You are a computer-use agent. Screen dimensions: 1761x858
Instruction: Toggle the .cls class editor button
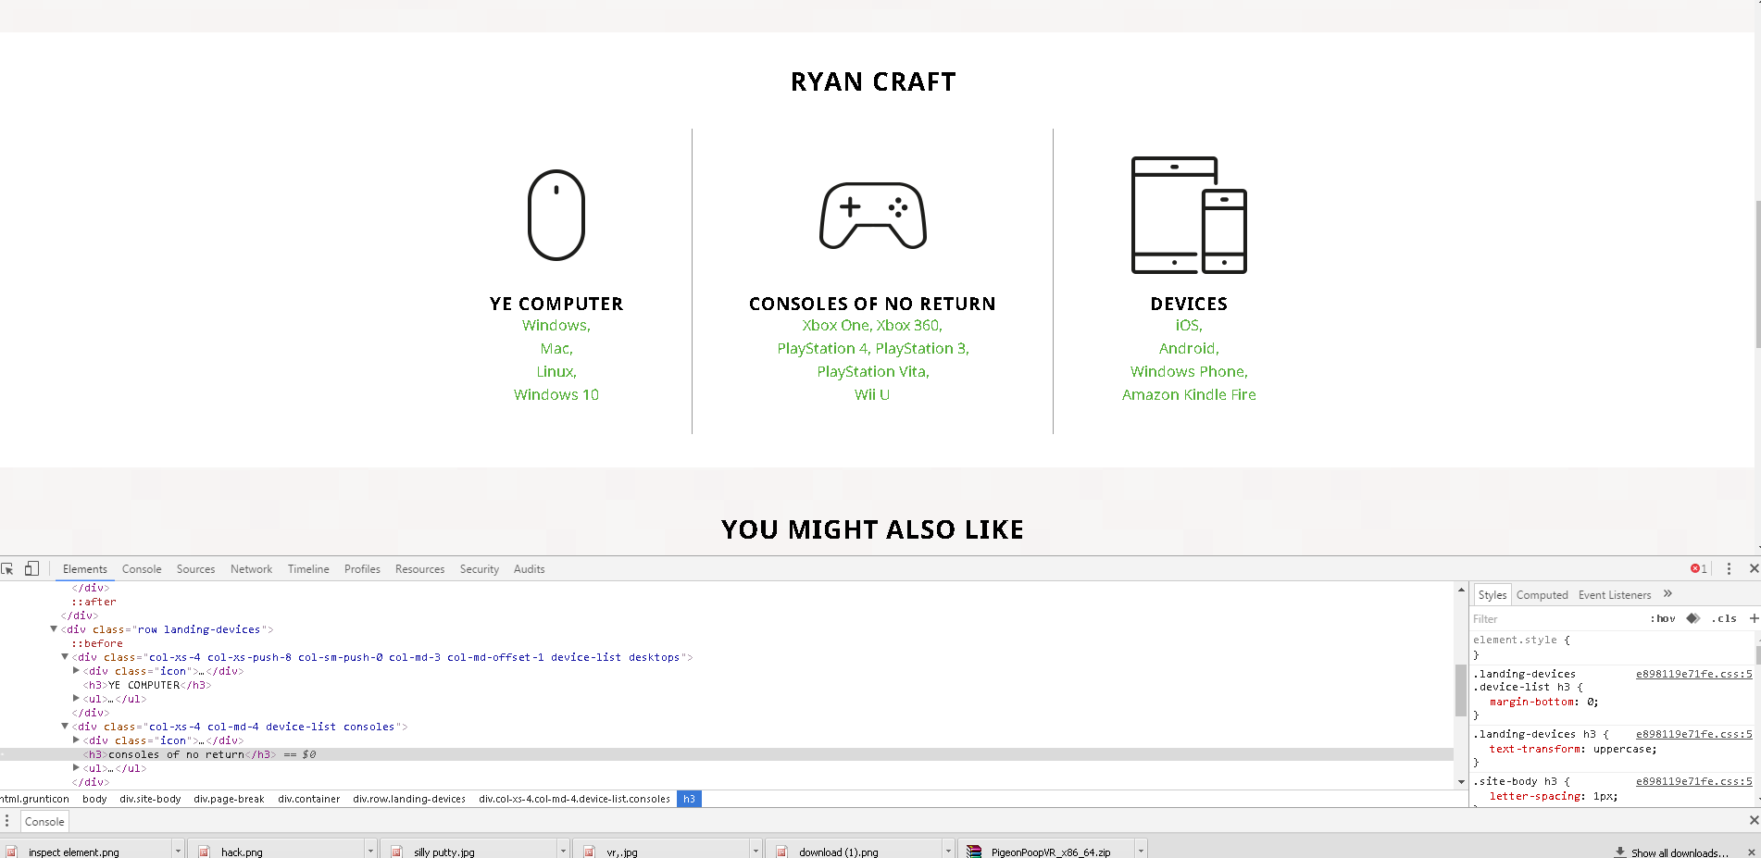[1724, 618]
